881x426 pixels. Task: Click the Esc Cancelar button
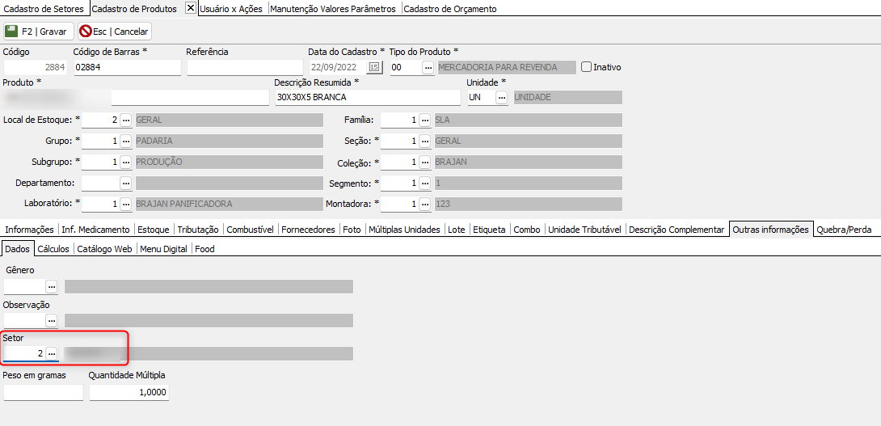pyautogui.click(x=114, y=32)
